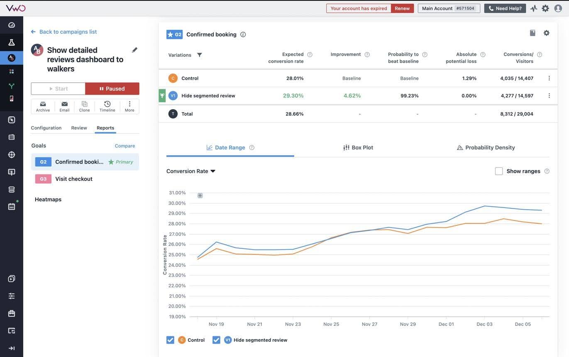Image resolution: width=569 pixels, height=357 pixels.
Task: Open options menu for Control row
Action: [x=549, y=78]
